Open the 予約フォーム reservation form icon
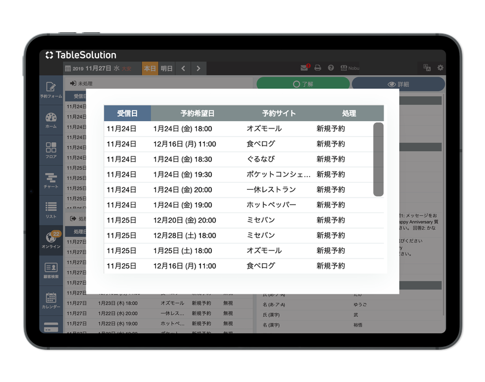The width and height of the screenshot is (485, 382). tap(51, 90)
